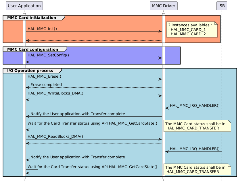Select the User Application participant box
The height and width of the screenshot is (183, 238).
[24, 6]
